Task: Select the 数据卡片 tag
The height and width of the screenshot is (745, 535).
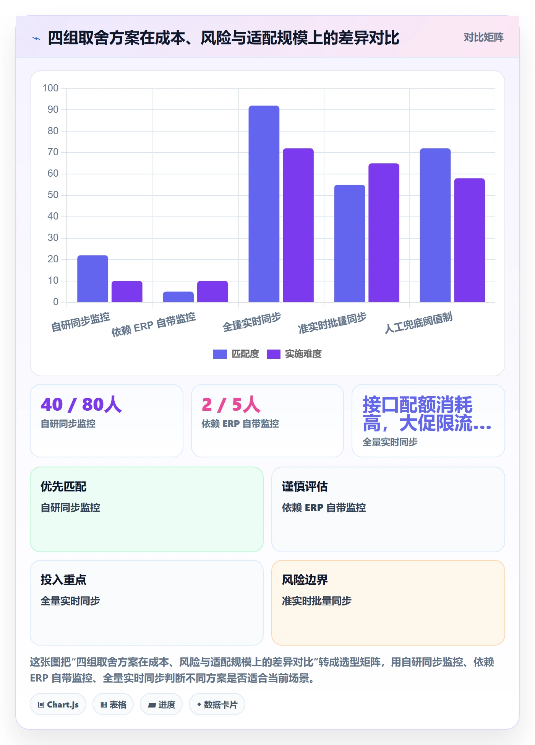Action: coord(217,704)
